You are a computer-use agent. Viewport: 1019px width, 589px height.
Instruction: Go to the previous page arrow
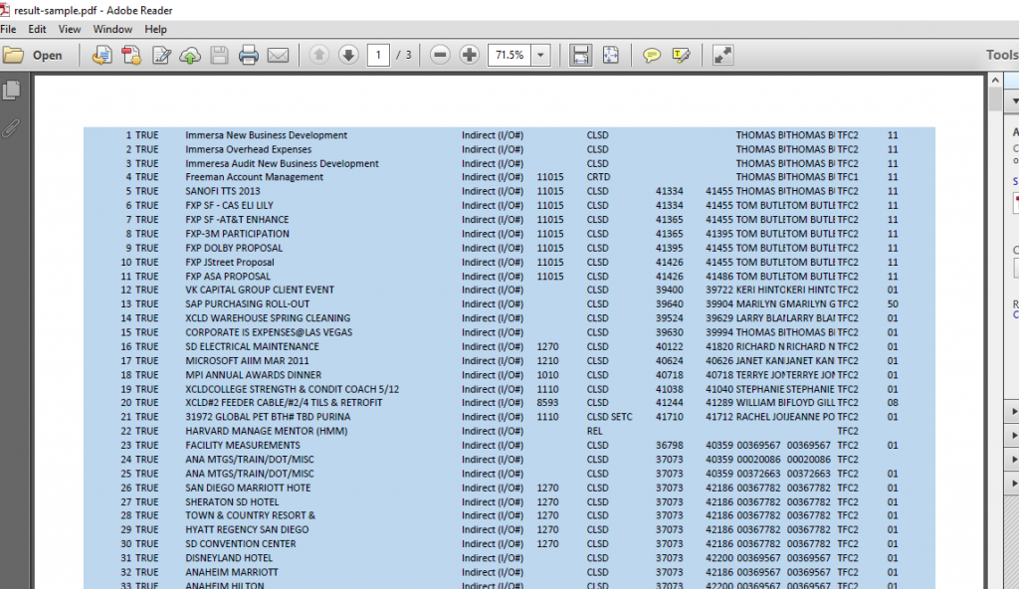(x=318, y=56)
